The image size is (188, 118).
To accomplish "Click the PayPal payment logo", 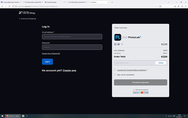I will click(139, 93).
